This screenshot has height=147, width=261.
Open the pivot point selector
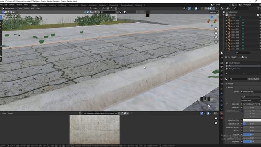click(x=103, y=9)
